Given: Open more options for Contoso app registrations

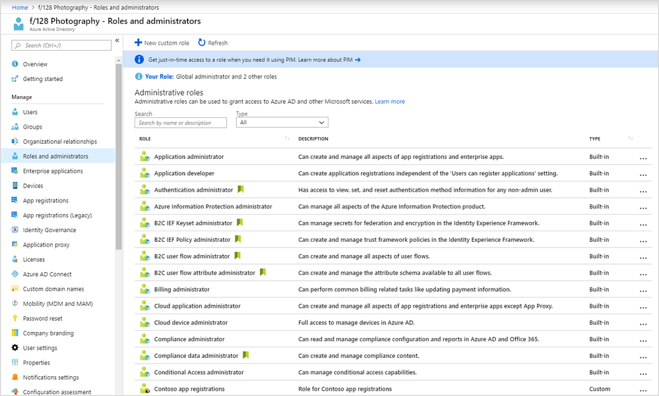Looking at the screenshot, I should pyautogui.click(x=643, y=390).
